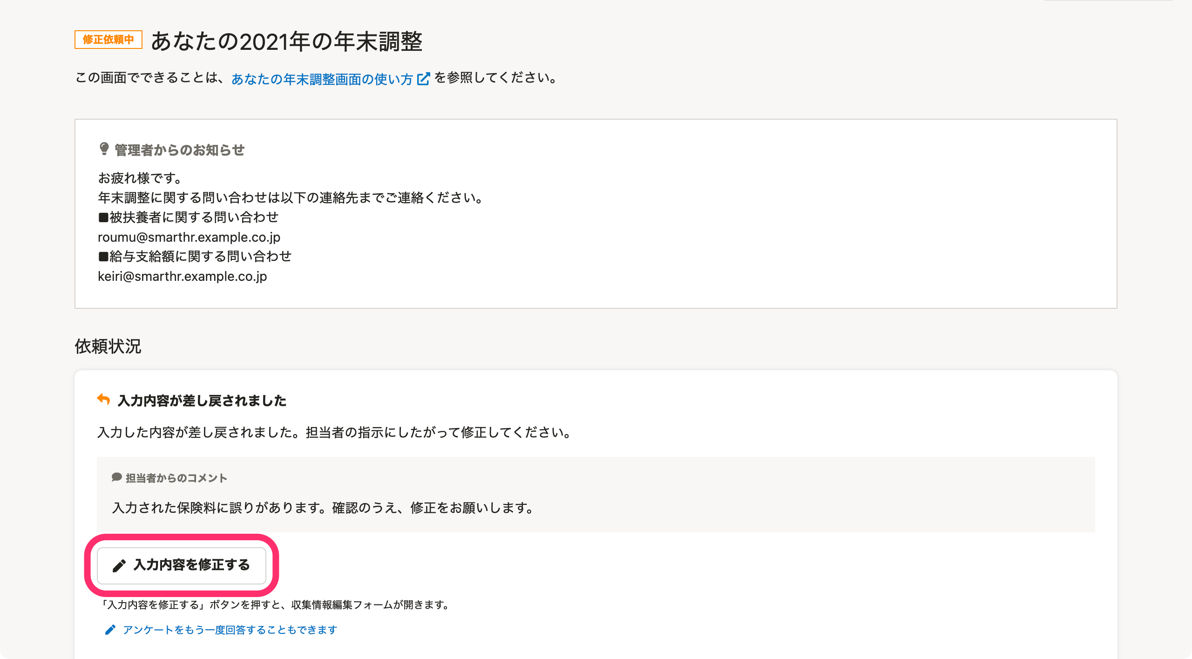
Task: Click the あなたの2021年の年末調整 page heading
Action: tap(287, 41)
